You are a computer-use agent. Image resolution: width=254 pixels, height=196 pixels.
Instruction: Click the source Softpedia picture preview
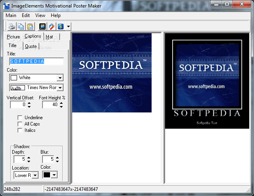[112, 73]
